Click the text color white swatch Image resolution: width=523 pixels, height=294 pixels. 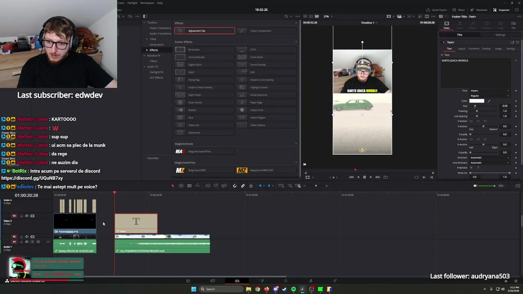pyautogui.click(x=476, y=101)
